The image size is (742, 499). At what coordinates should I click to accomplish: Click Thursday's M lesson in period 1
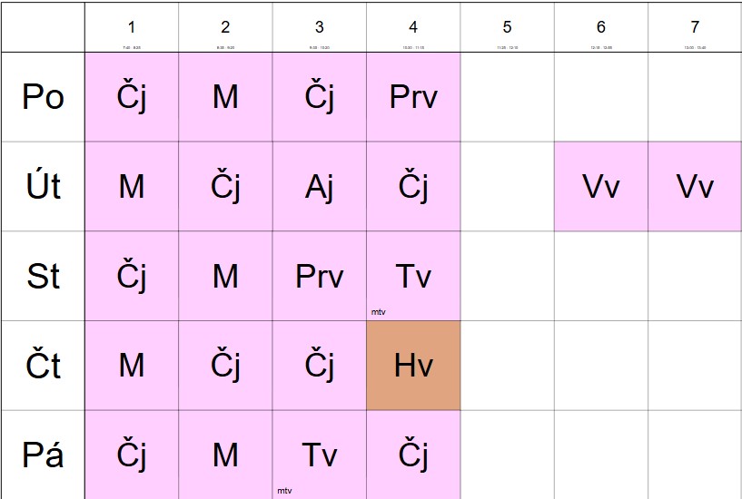132,366
